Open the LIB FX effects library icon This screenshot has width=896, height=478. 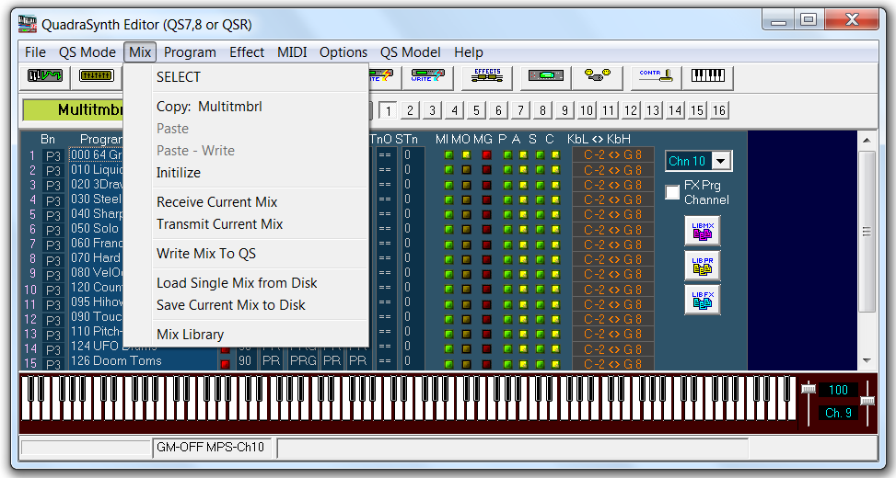702,300
